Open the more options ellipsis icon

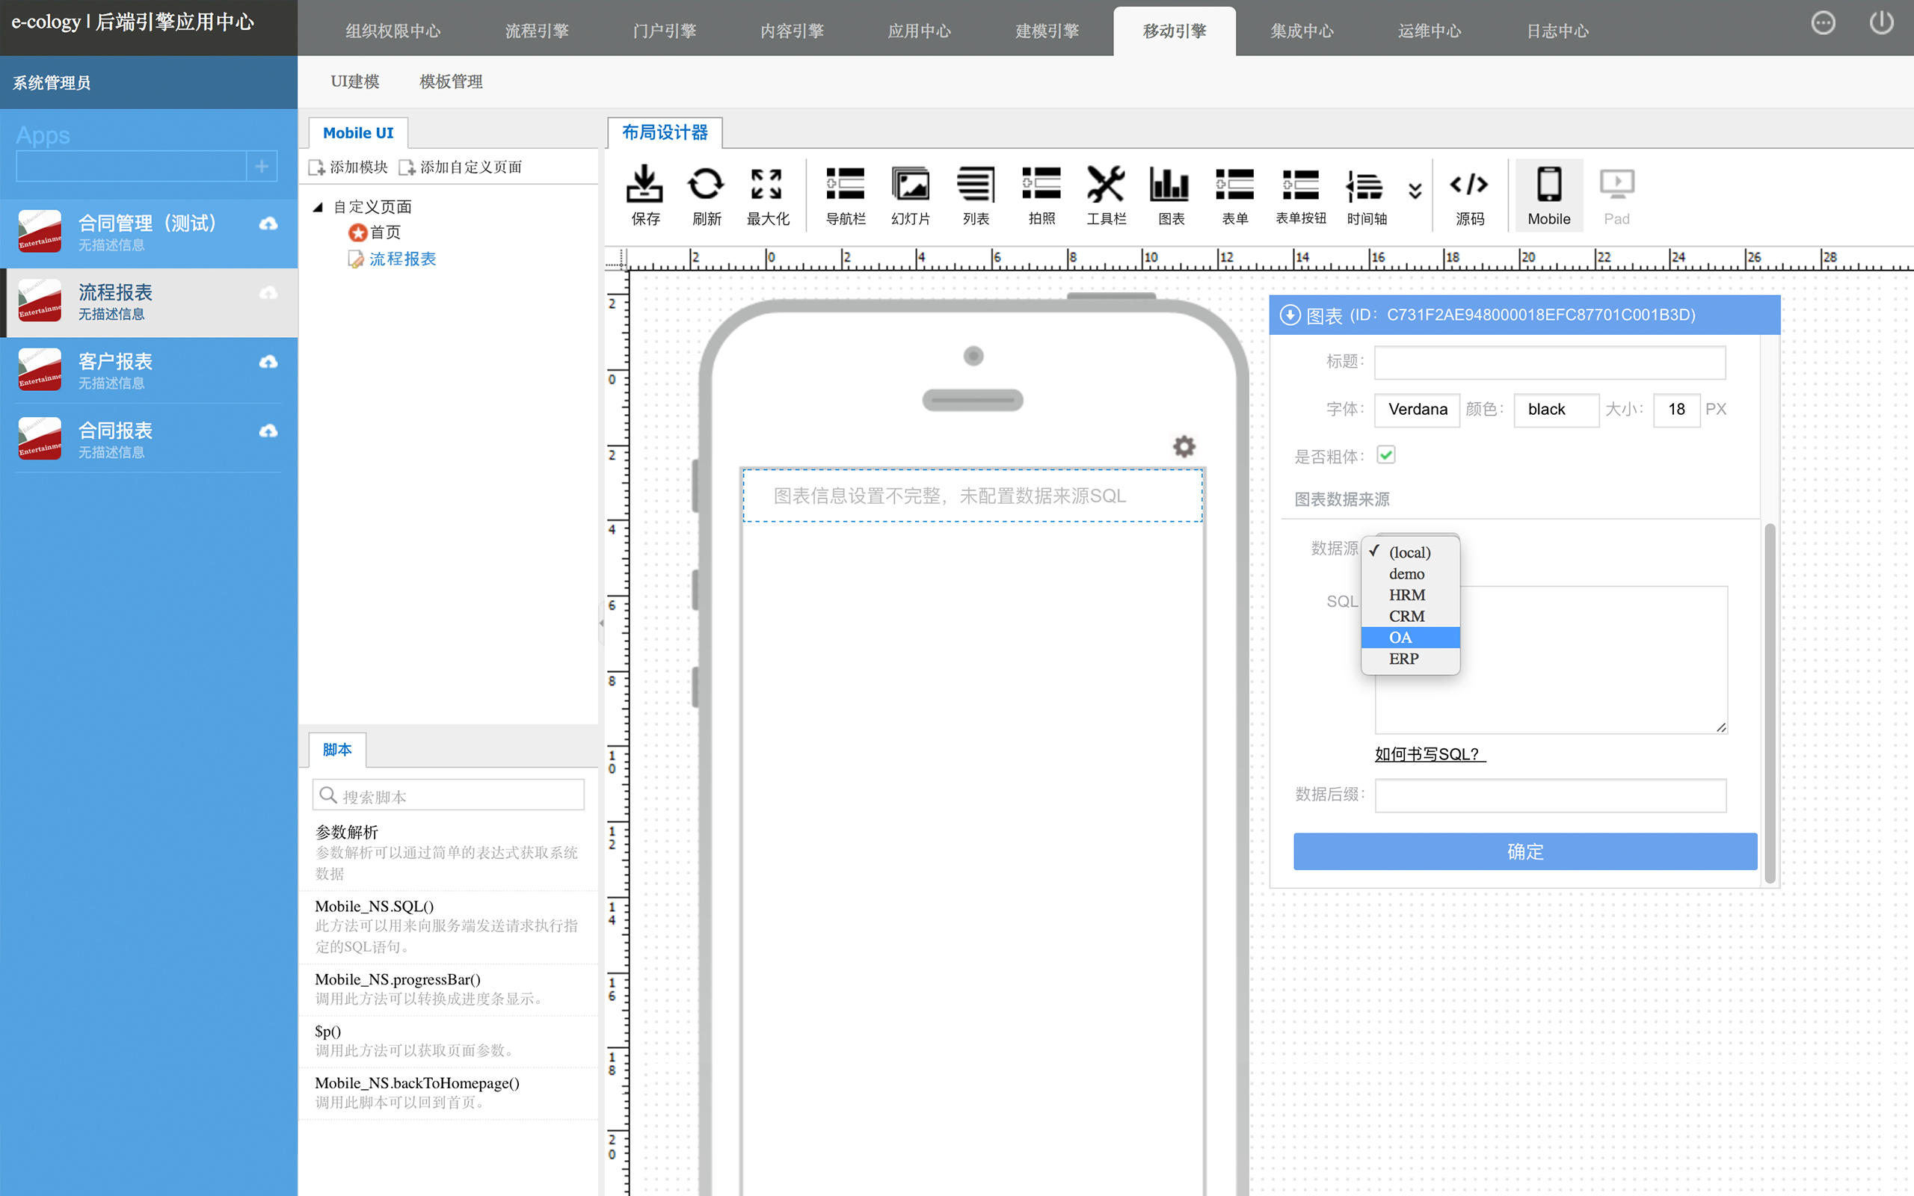click(1823, 23)
